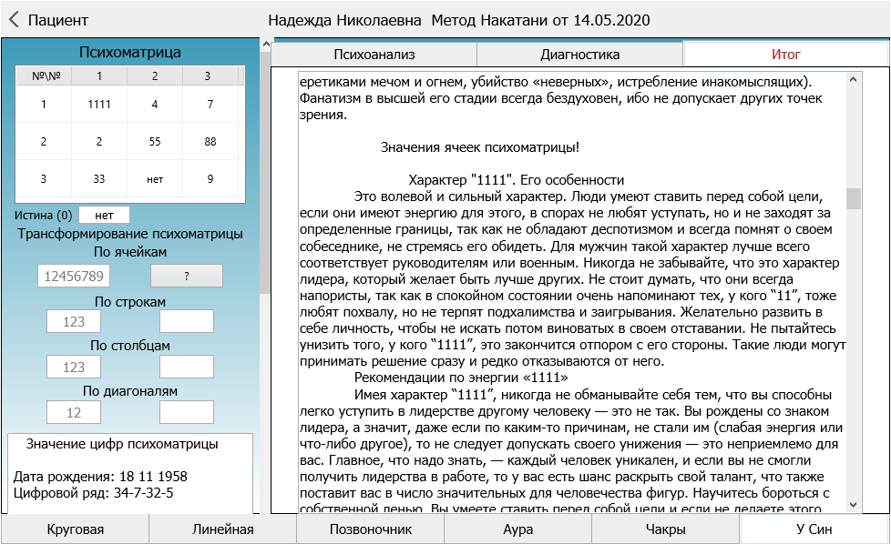This screenshot has height=544, width=891.
Task: Display the Аура view
Action: (517, 529)
